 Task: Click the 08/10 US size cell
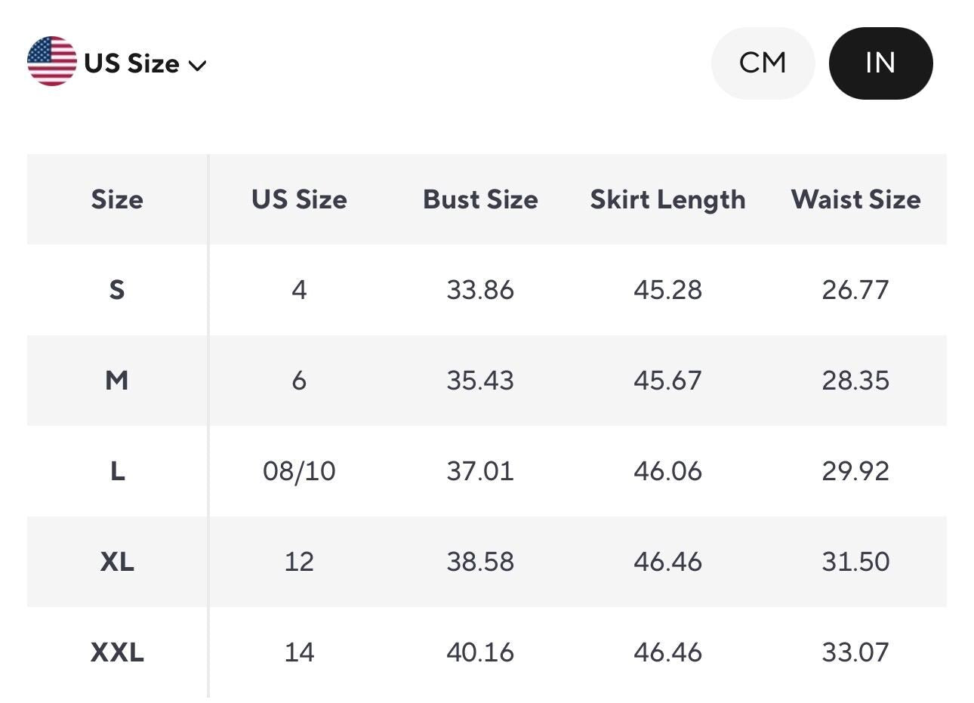pos(299,471)
